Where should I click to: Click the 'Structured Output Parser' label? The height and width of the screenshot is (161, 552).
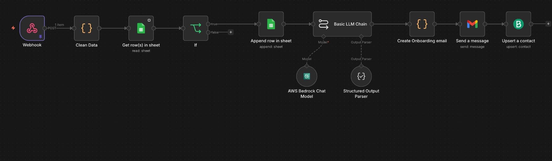pos(361,94)
